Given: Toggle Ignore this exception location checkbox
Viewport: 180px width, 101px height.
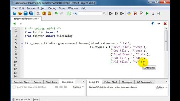Looking at the screenshot, I should [14, 87].
